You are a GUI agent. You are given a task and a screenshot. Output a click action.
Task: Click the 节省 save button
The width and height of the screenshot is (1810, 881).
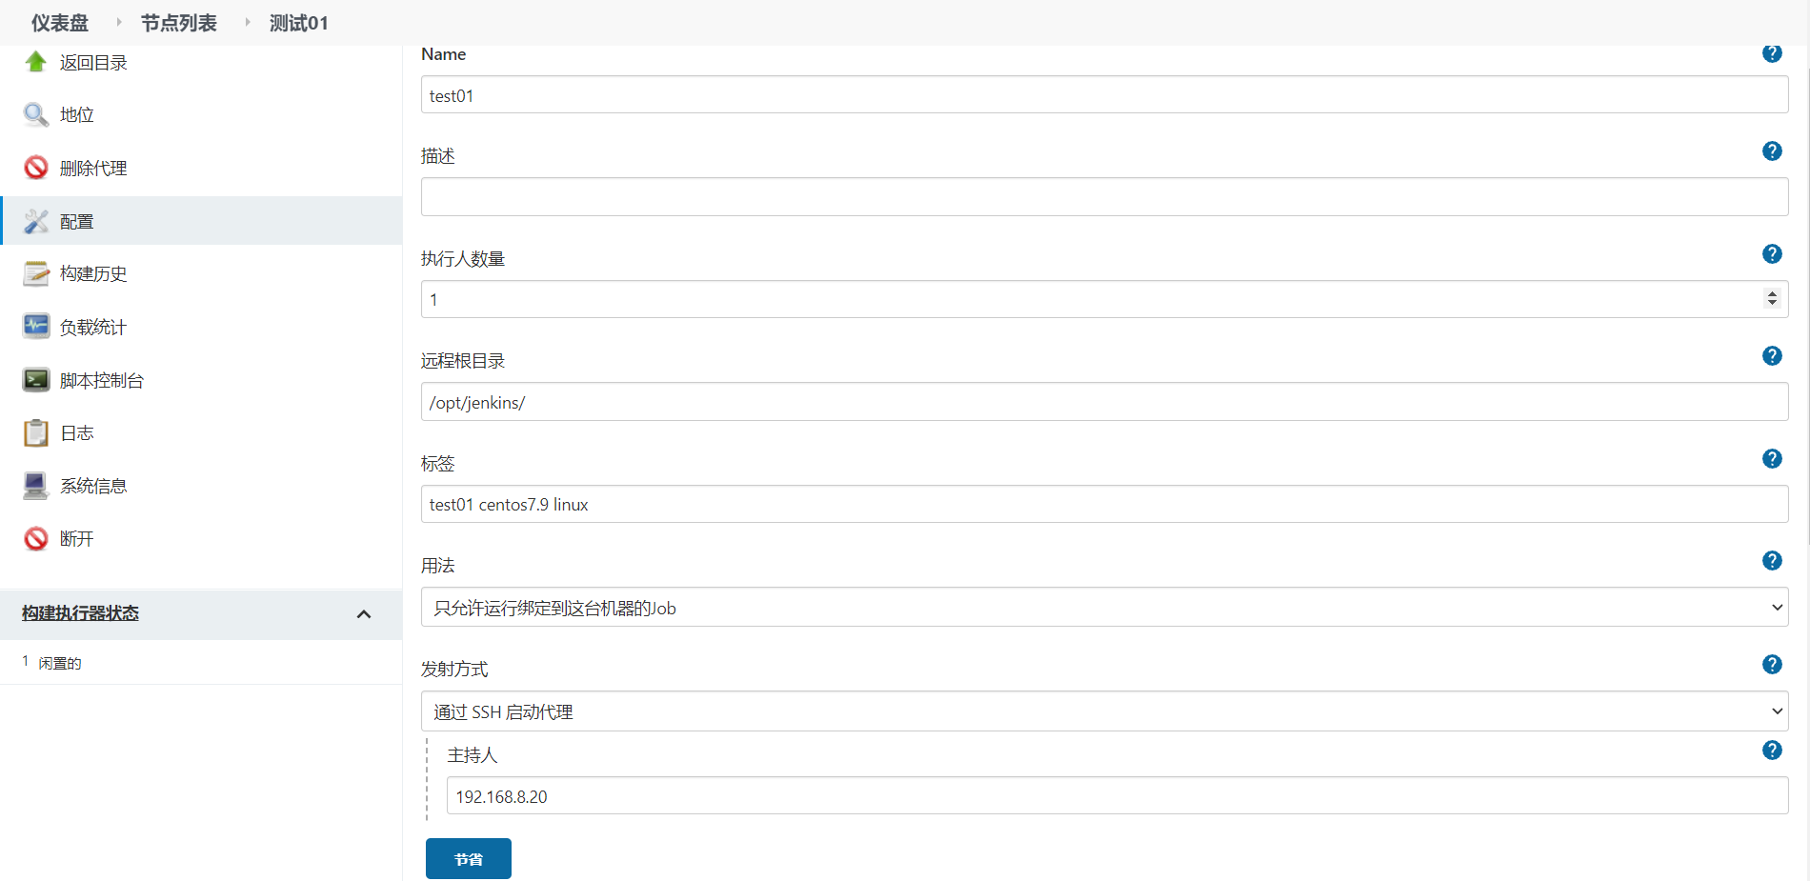click(x=469, y=858)
